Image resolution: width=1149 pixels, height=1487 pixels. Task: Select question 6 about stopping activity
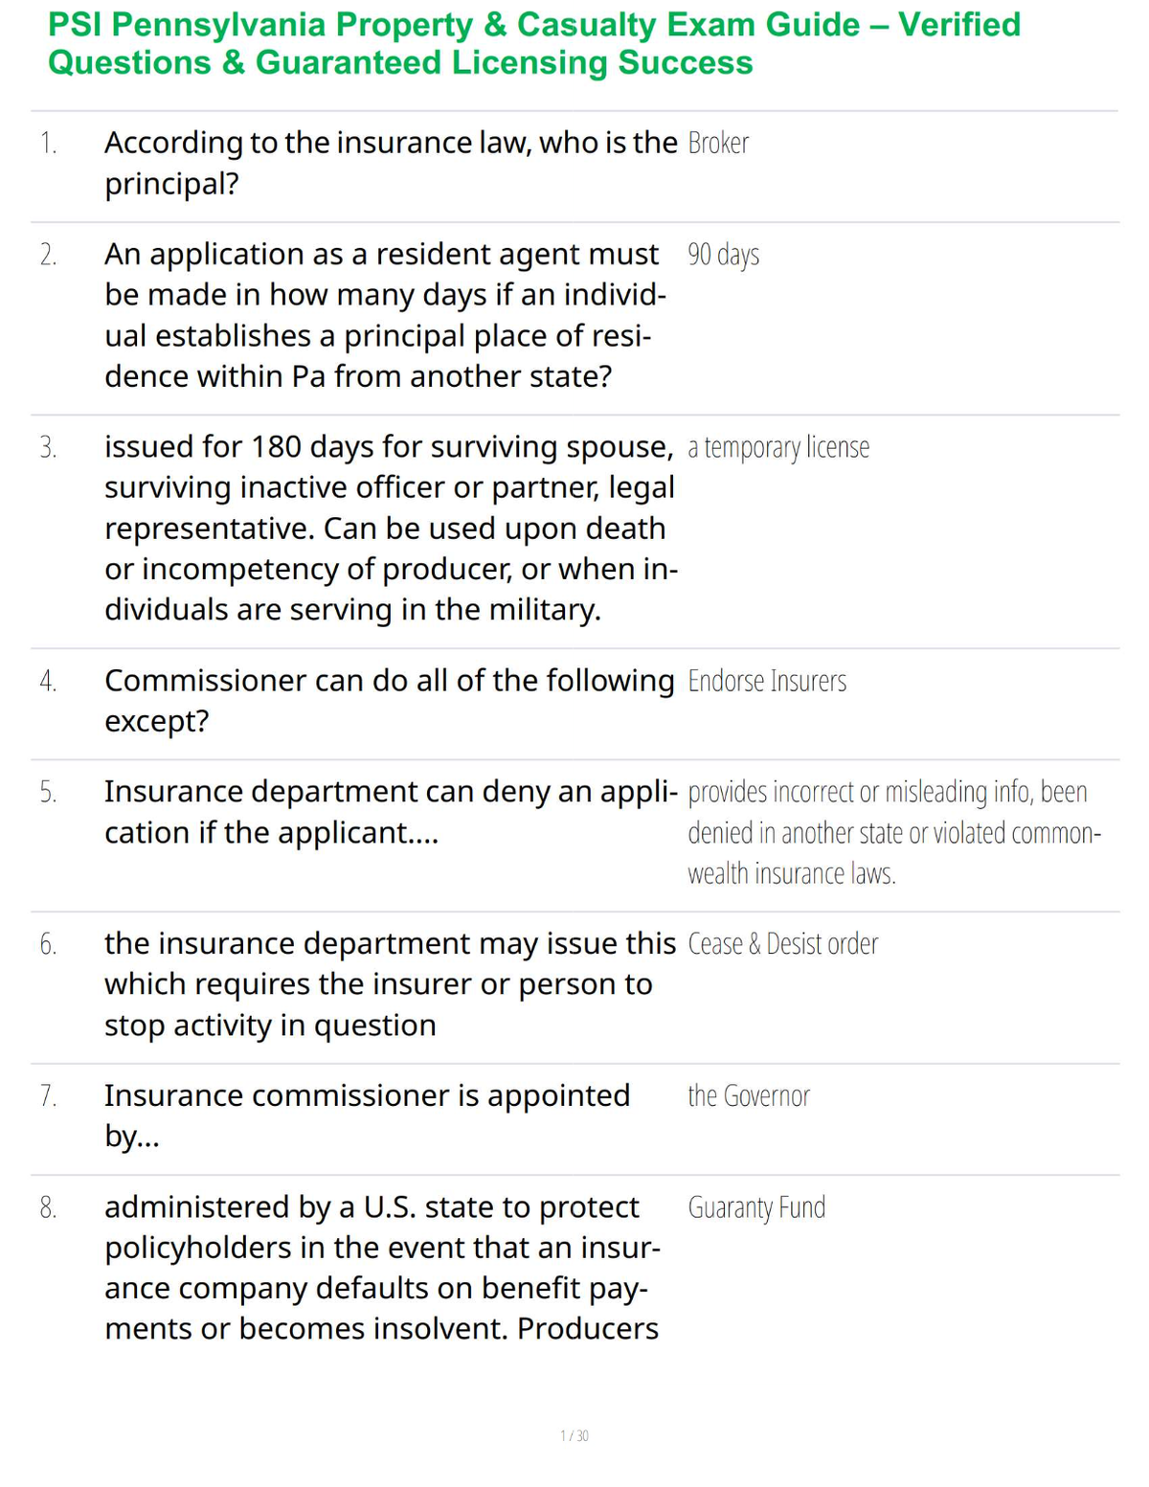point(390,984)
